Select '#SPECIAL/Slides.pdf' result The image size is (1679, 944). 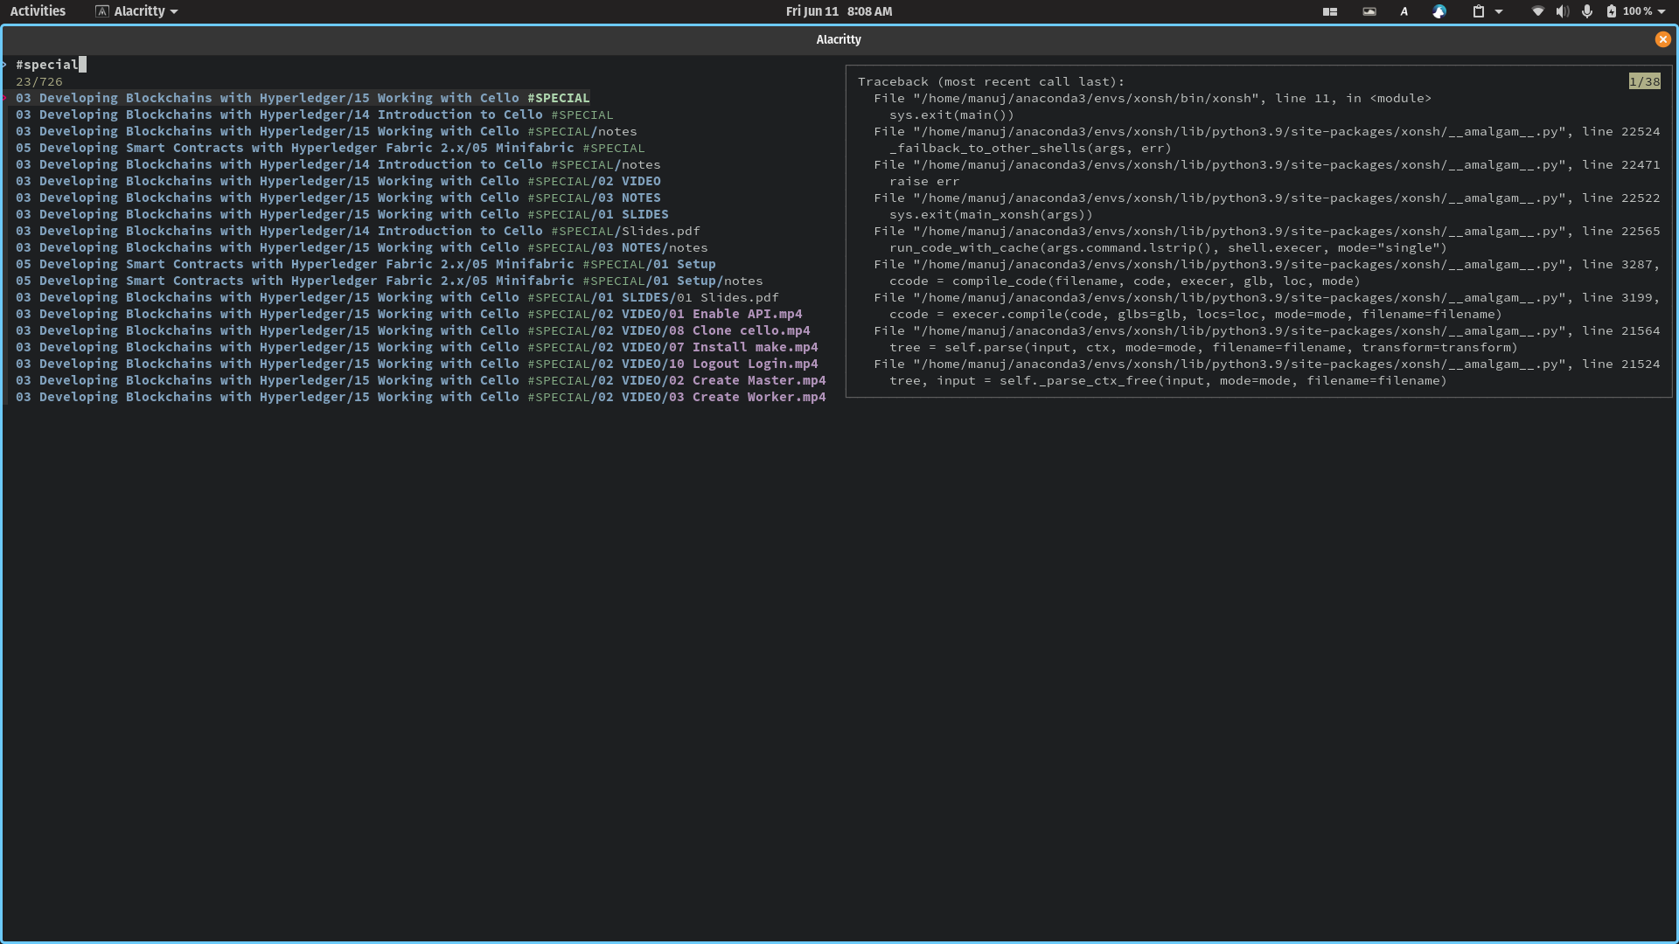coord(358,231)
